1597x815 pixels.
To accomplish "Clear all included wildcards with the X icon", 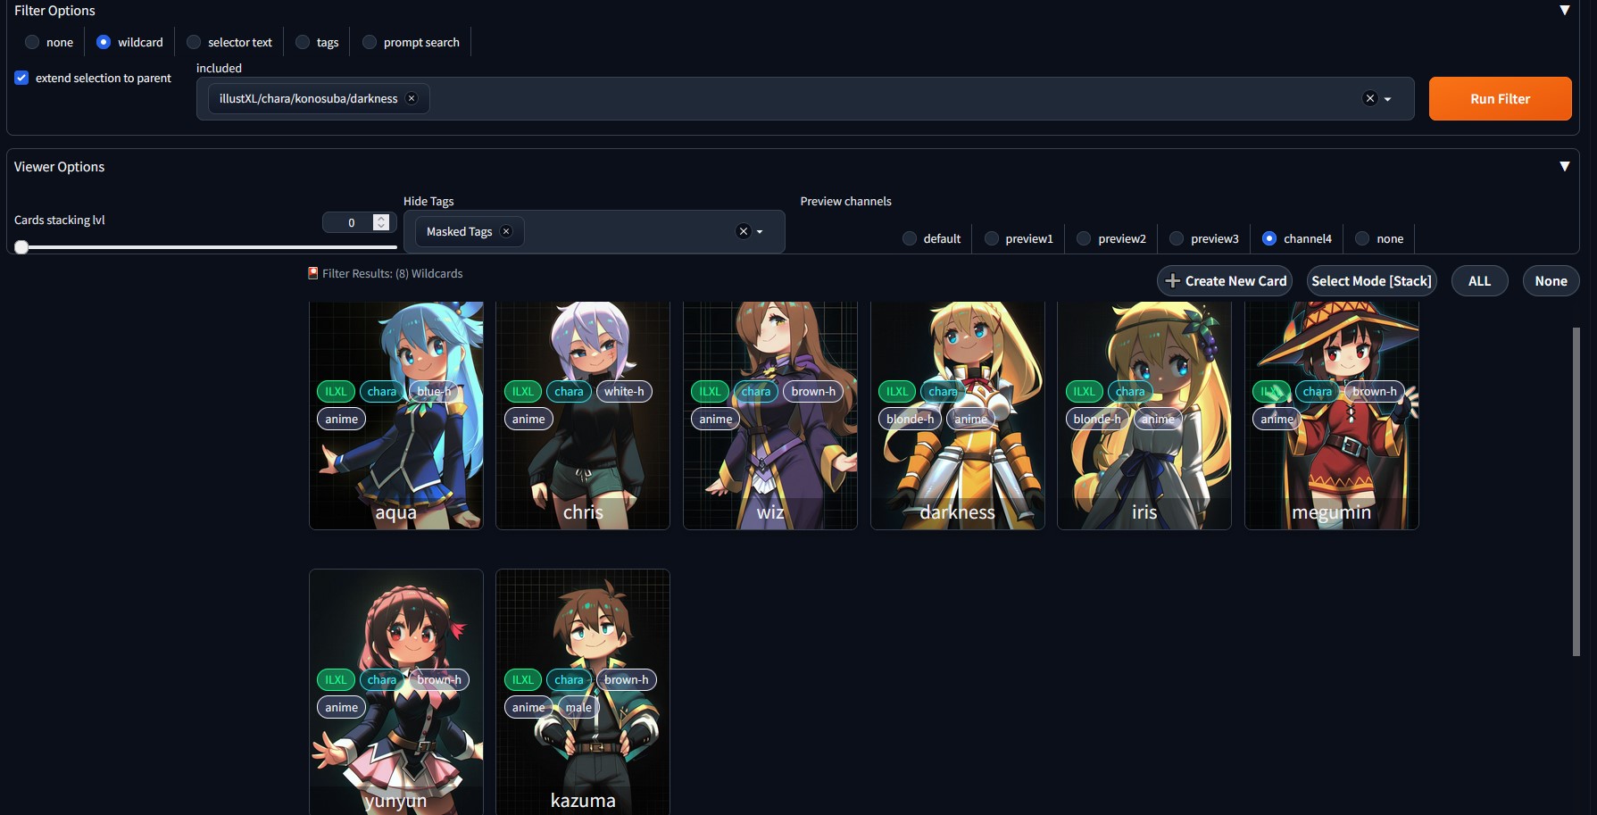I will (x=1370, y=98).
